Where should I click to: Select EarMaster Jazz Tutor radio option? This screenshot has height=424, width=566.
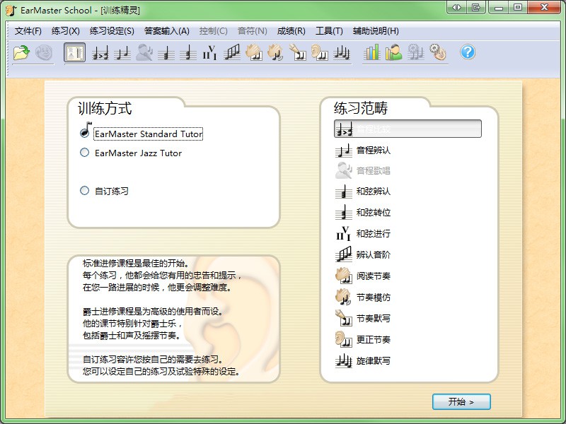click(131, 153)
